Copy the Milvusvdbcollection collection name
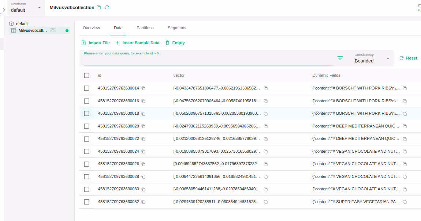 [99, 8]
